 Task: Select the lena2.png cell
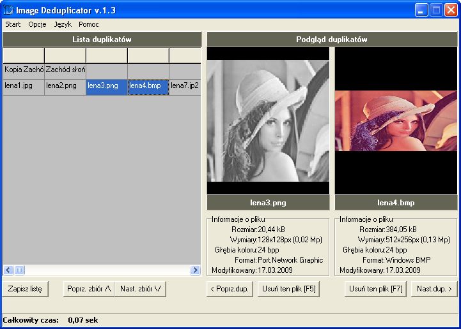(x=65, y=87)
